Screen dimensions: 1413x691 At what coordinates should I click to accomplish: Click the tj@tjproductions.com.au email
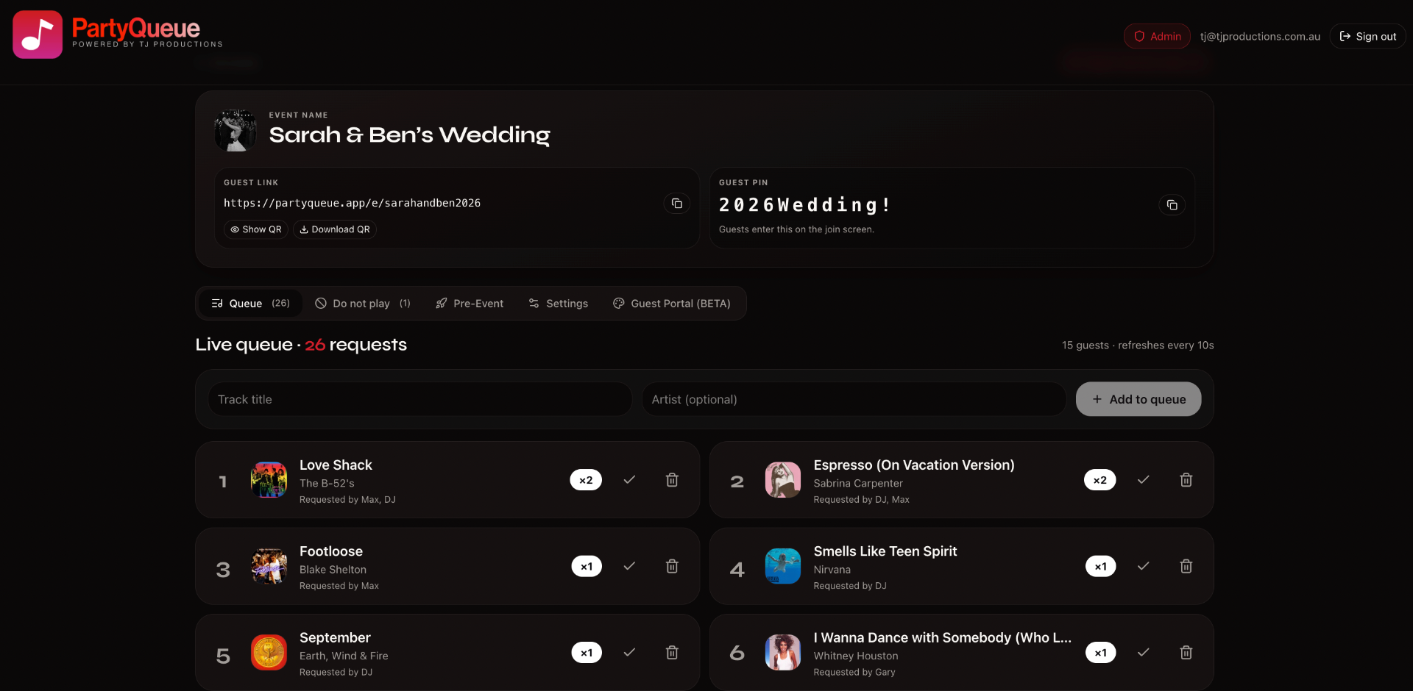tap(1260, 36)
